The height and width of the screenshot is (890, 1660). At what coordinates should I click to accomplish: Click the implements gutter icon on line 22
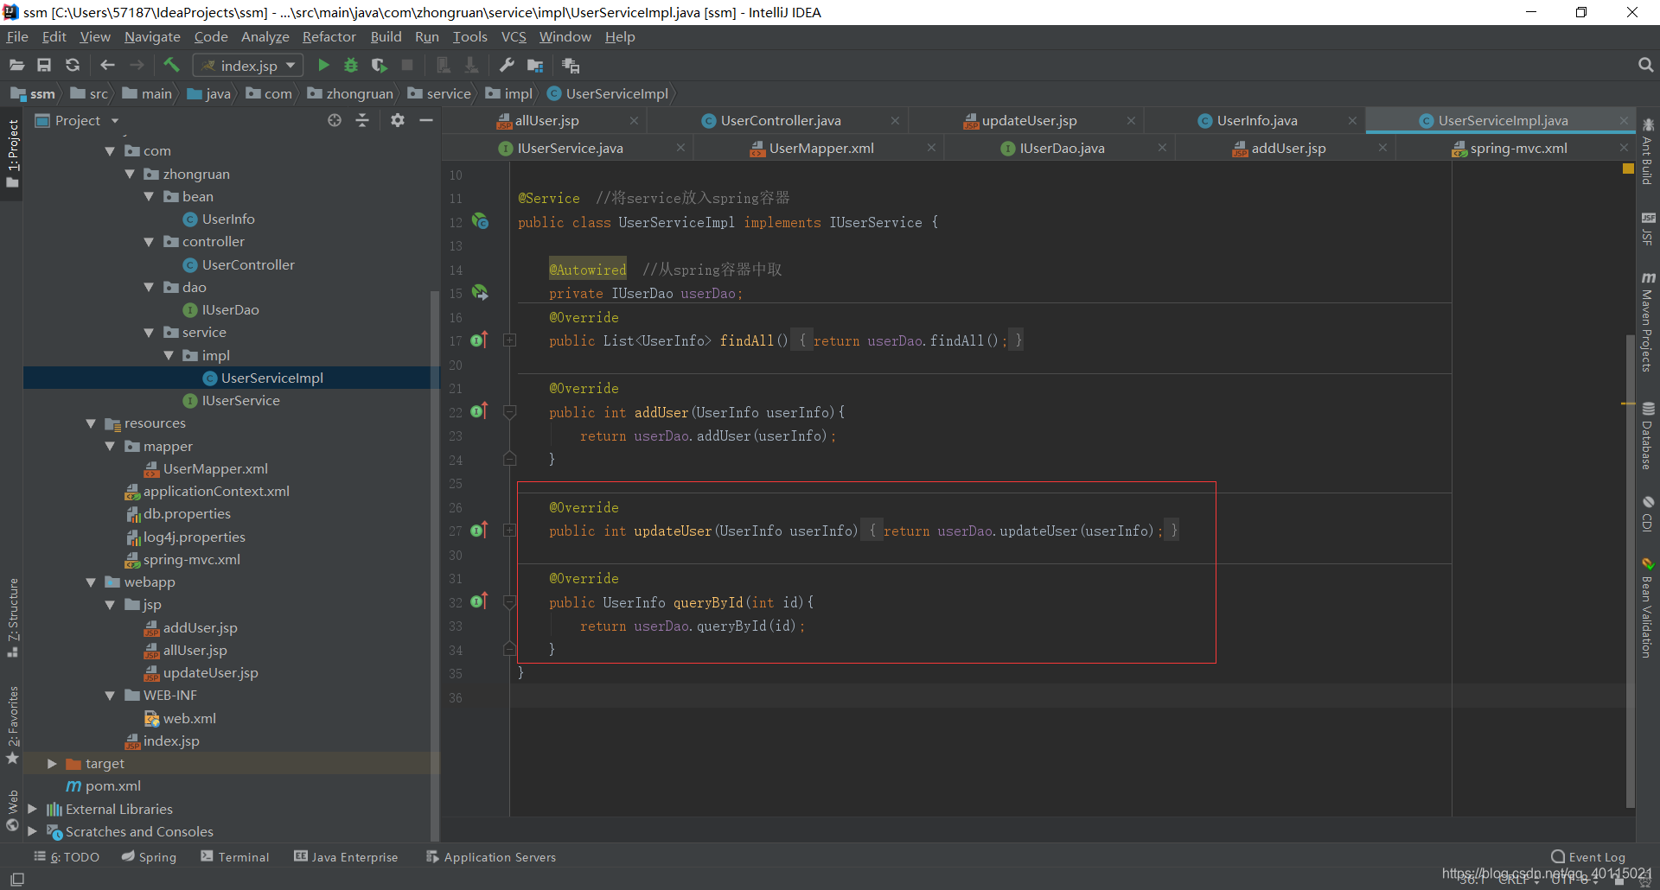(480, 411)
